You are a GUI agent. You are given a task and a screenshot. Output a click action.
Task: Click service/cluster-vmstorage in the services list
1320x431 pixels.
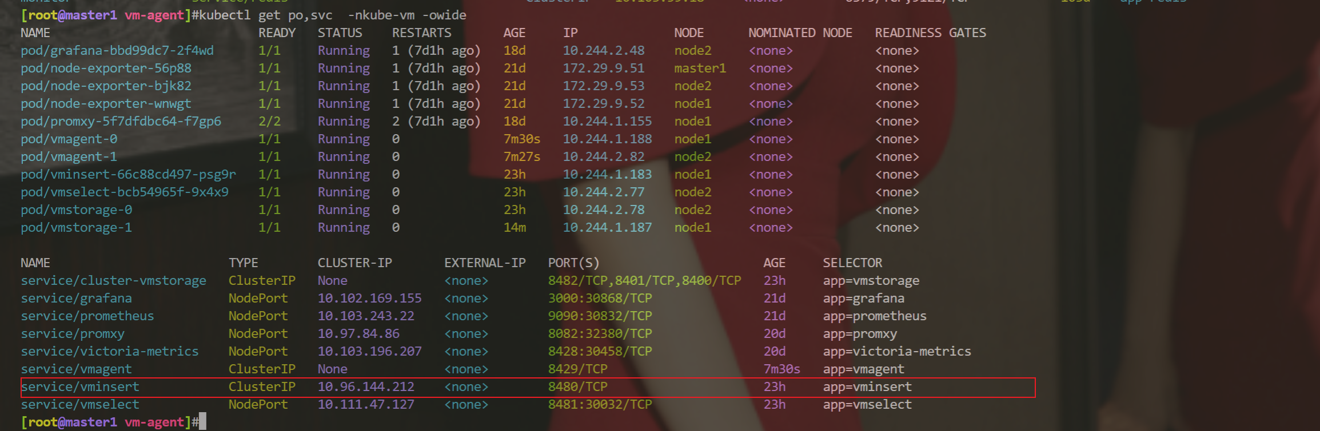(114, 281)
